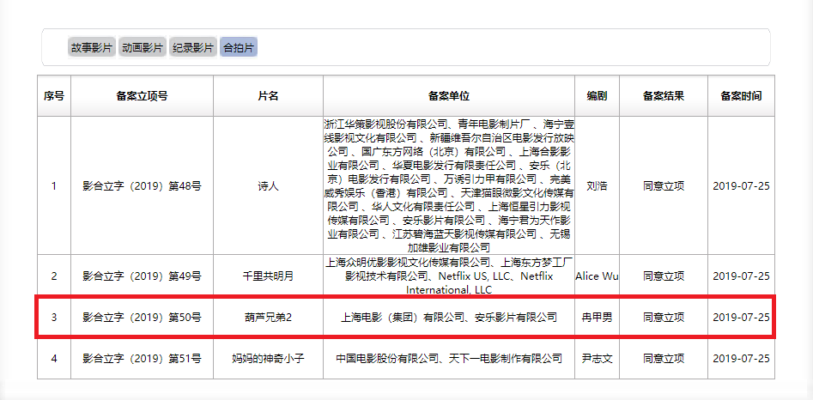Click 同意立项 in the 葫芦兄弟2 row
Image resolution: width=813 pixels, height=400 pixels.
click(664, 317)
